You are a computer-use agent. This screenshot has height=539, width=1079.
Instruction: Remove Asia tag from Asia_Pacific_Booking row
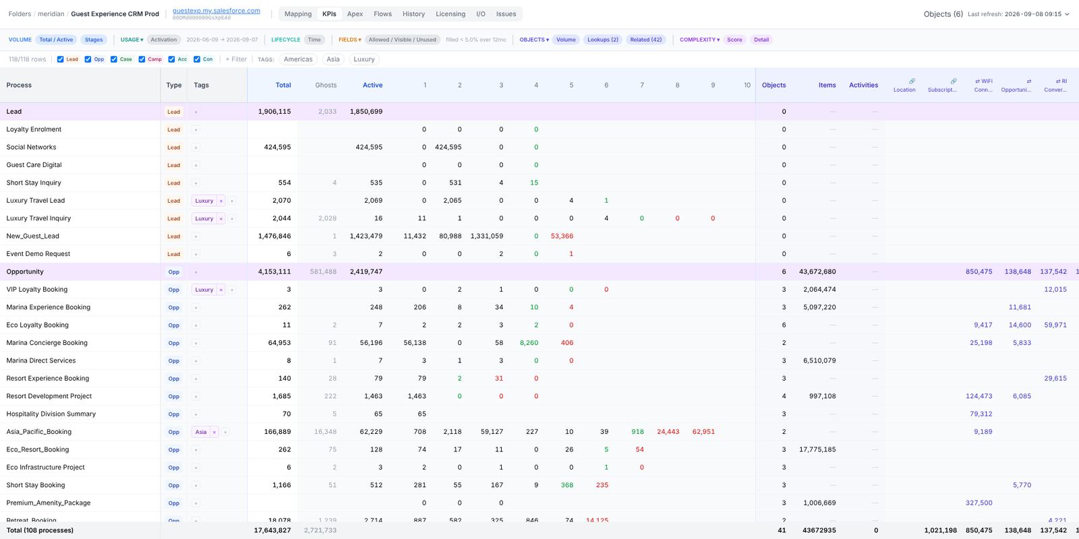(214, 432)
